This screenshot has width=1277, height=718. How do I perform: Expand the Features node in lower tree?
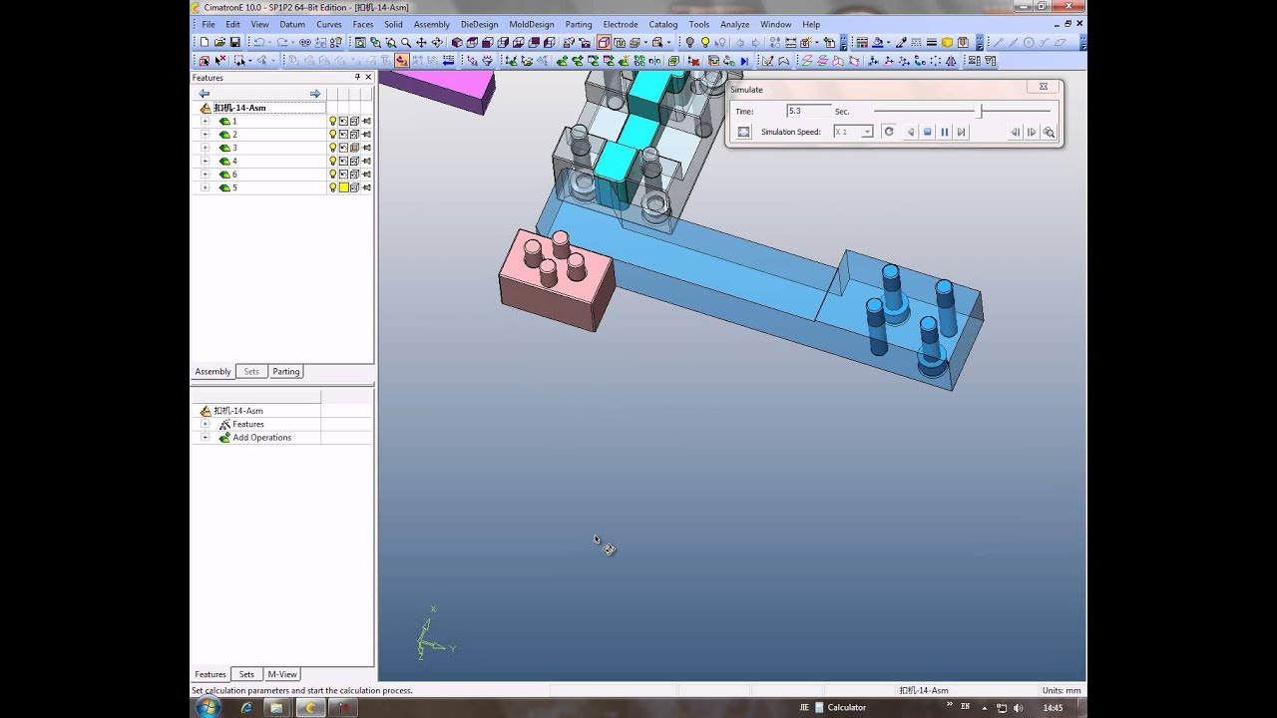(205, 424)
